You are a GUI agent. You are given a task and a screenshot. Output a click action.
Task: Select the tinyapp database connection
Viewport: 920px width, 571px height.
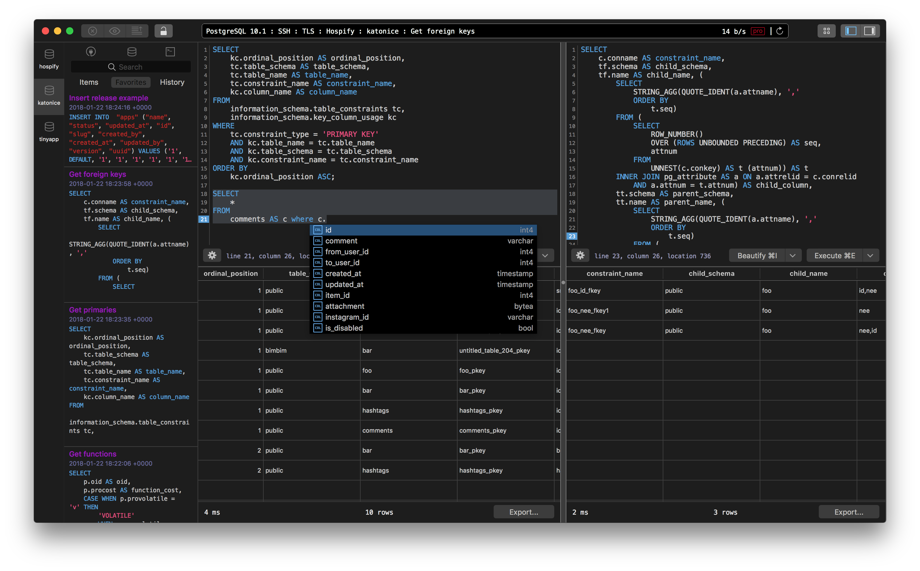(49, 132)
